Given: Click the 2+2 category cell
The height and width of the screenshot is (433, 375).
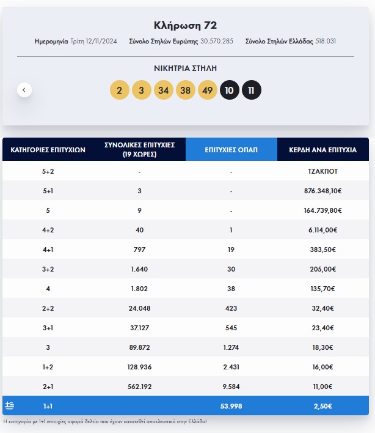Looking at the screenshot, I should [x=48, y=308].
